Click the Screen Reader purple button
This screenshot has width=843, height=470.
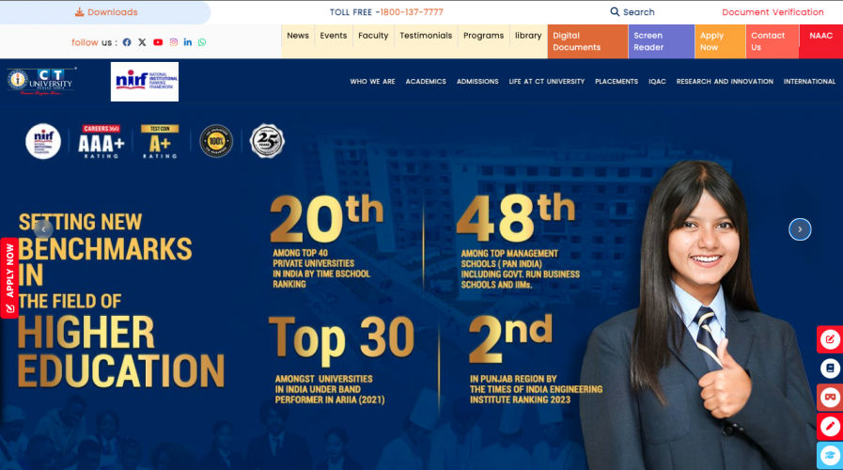(x=662, y=41)
